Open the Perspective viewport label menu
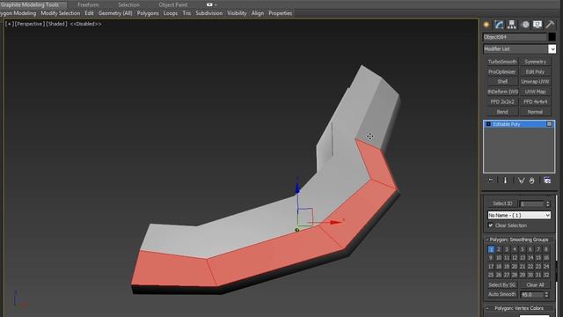Screen dimensions: 563x317 point(30,24)
